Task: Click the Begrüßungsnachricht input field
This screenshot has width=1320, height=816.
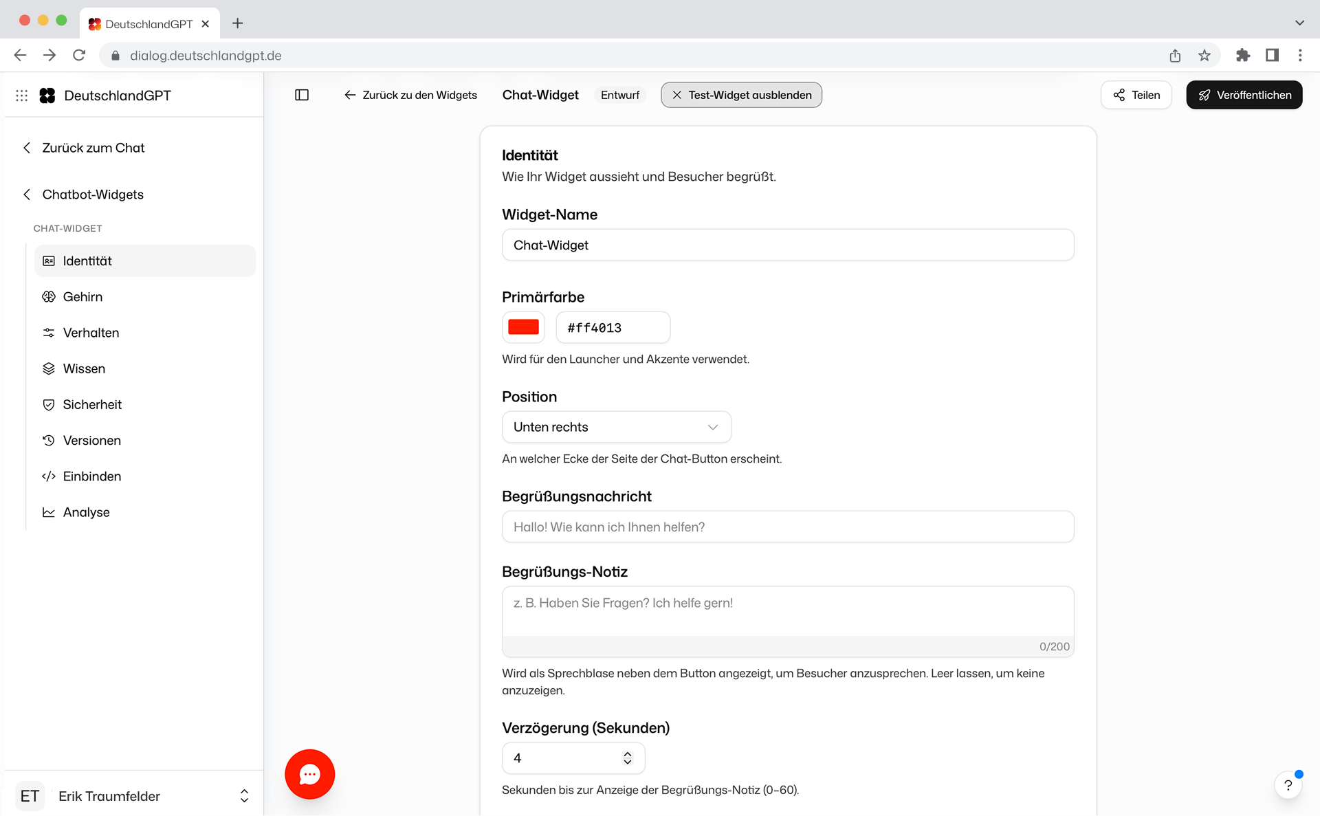Action: coord(788,527)
